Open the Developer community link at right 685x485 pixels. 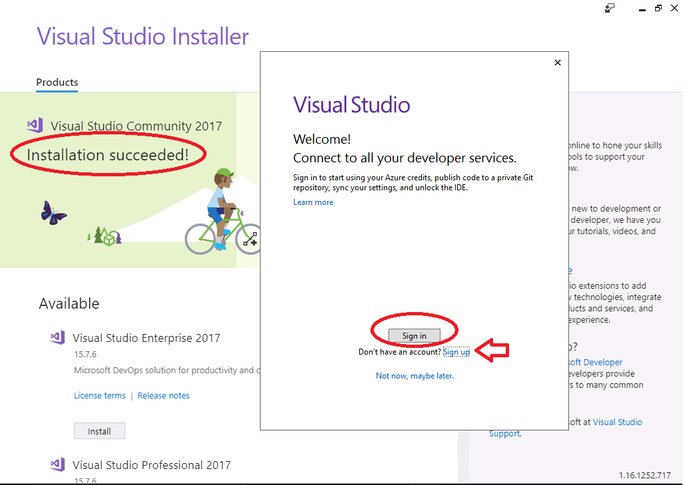pos(595,362)
